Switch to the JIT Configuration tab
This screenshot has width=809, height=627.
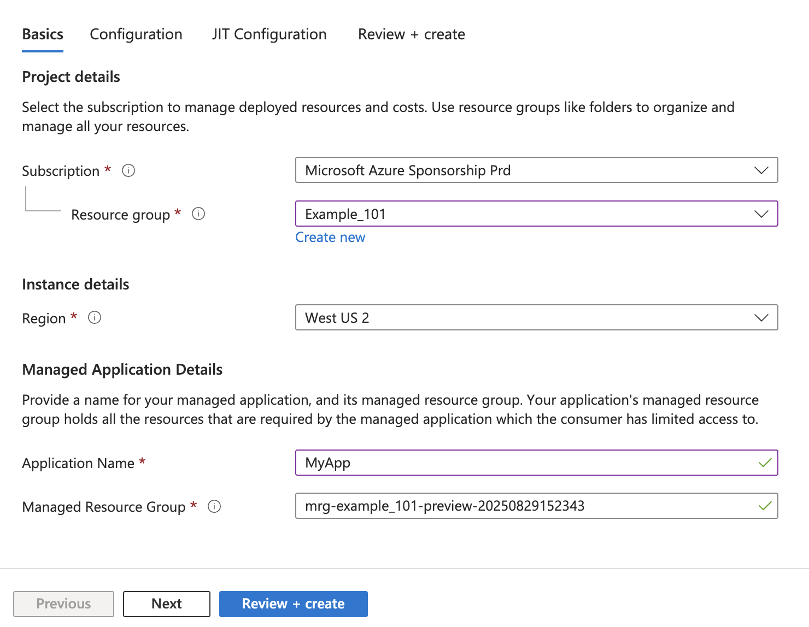[269, 34]
